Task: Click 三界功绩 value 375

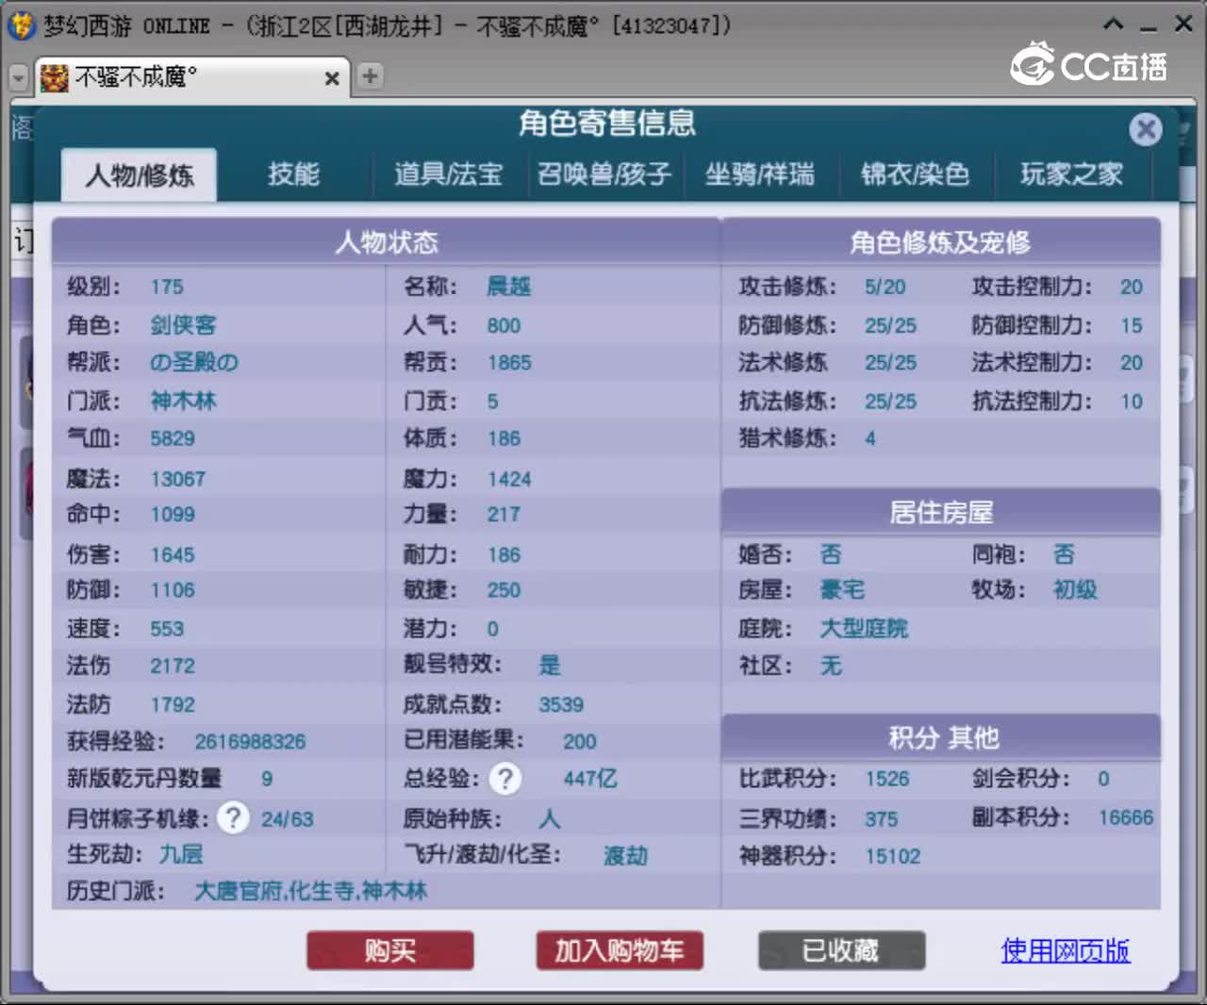Action: click(x=882, y=819)
